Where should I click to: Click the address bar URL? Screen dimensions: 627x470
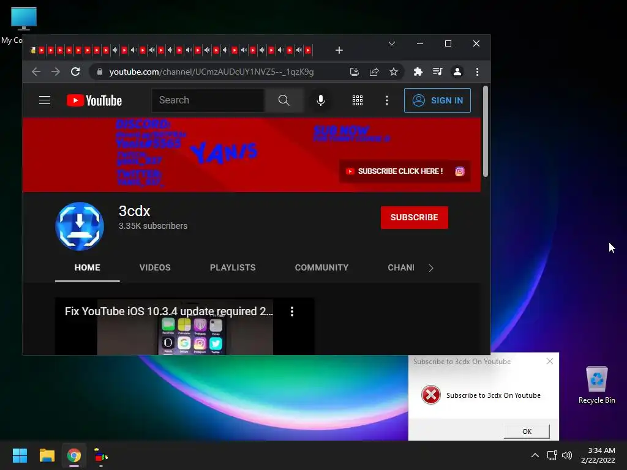(211, 72)
